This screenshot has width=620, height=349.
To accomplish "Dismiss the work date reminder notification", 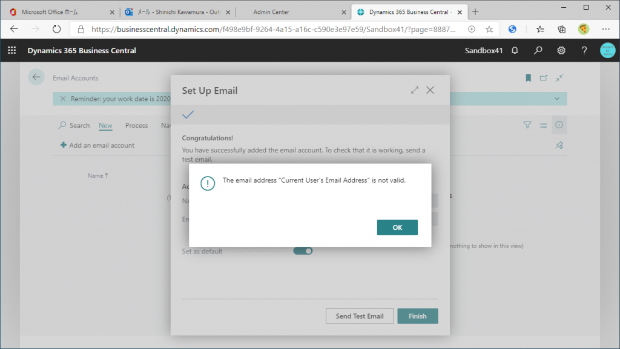I will coord(63,99).
